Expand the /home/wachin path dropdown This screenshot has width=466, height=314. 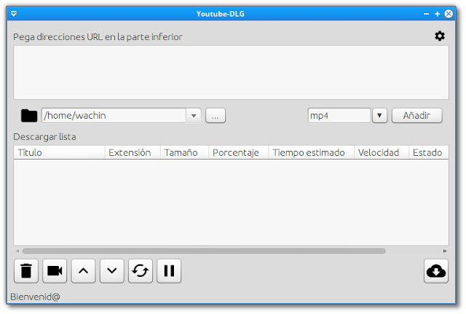click(194, 116)
